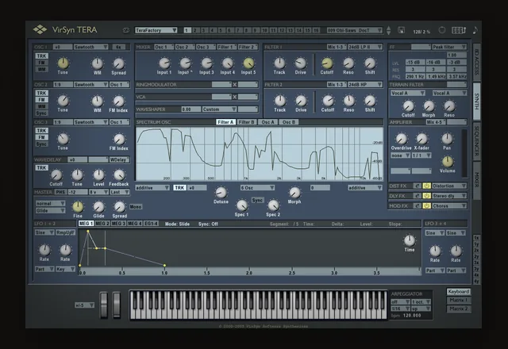Toggle the Sync button between Spec knobs
The height and width of the screenshot is (349, 508).
pyautogui.click(x=257, y=201)
